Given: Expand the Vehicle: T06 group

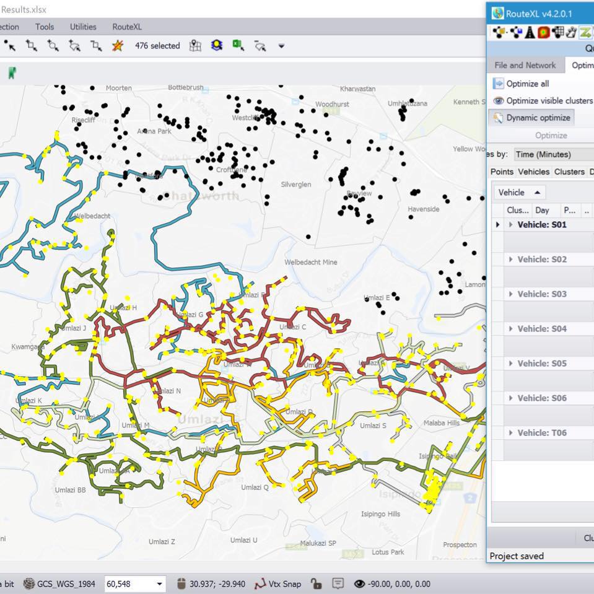Looking at the screenshot, I should pos(510,433).
